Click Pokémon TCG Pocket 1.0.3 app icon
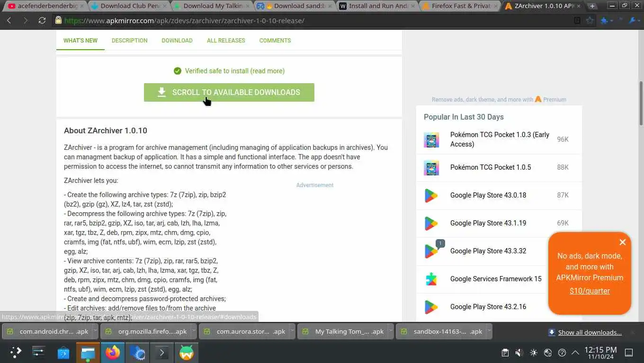 431,140
